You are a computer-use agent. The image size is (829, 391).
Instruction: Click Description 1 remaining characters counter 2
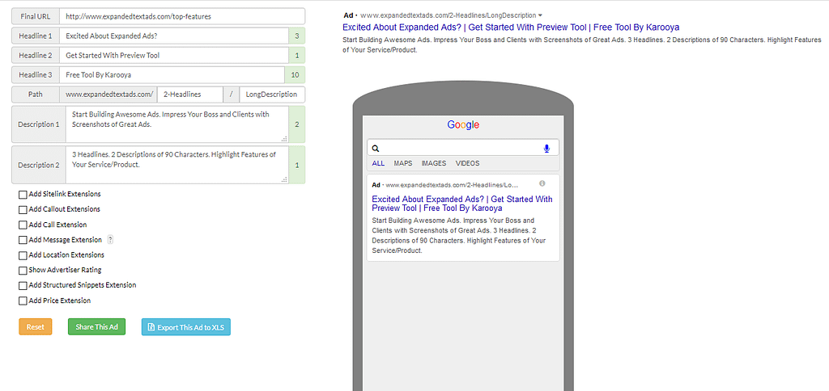(297, 124)
